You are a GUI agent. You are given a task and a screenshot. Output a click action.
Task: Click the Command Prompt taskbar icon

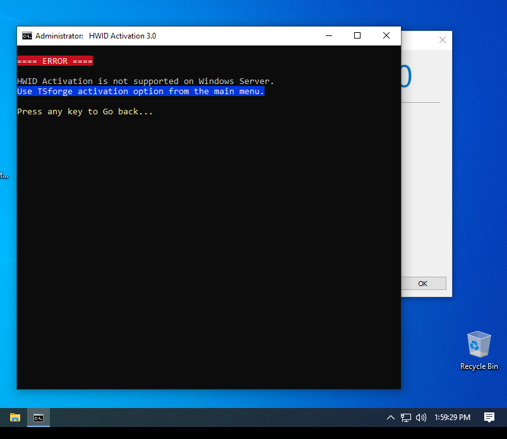(39, 418)
